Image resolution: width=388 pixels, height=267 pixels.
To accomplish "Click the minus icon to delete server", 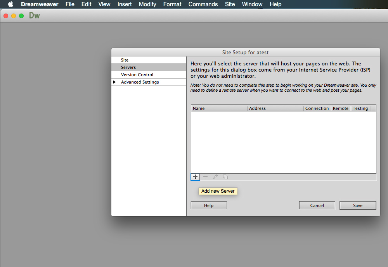I will pos(205,177).
